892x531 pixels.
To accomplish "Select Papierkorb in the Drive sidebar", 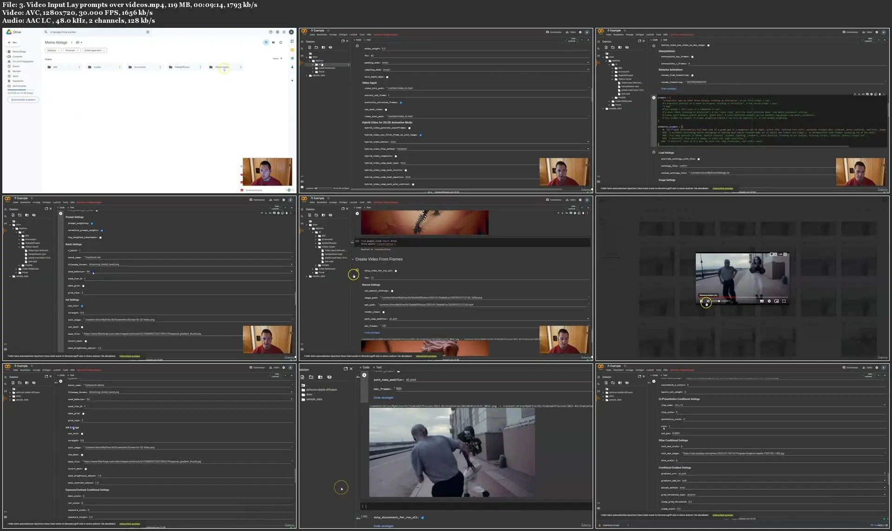I will pos(18,81).
